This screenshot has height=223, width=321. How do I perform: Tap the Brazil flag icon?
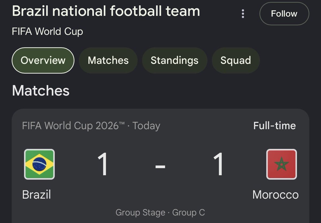tap(39, 164)
